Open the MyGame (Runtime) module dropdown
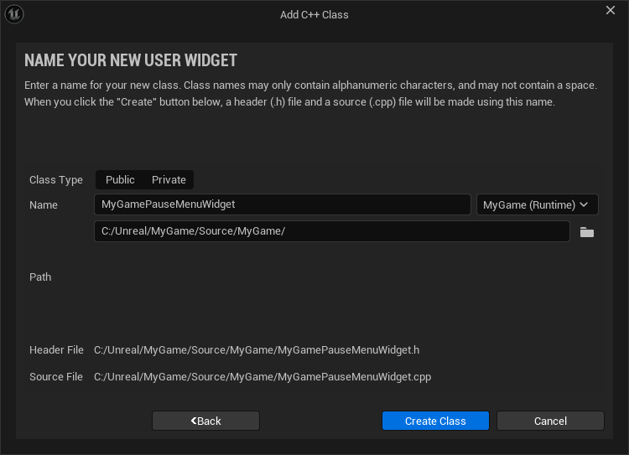The image size is (629, 455). 537,205
